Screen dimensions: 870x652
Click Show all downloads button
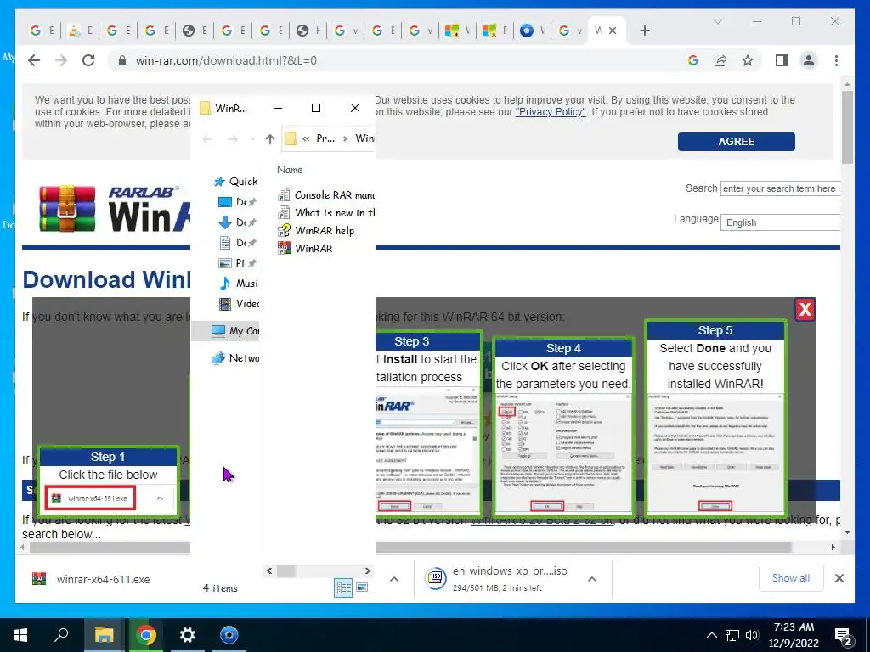pyautogui.click(x=791, y=578)
